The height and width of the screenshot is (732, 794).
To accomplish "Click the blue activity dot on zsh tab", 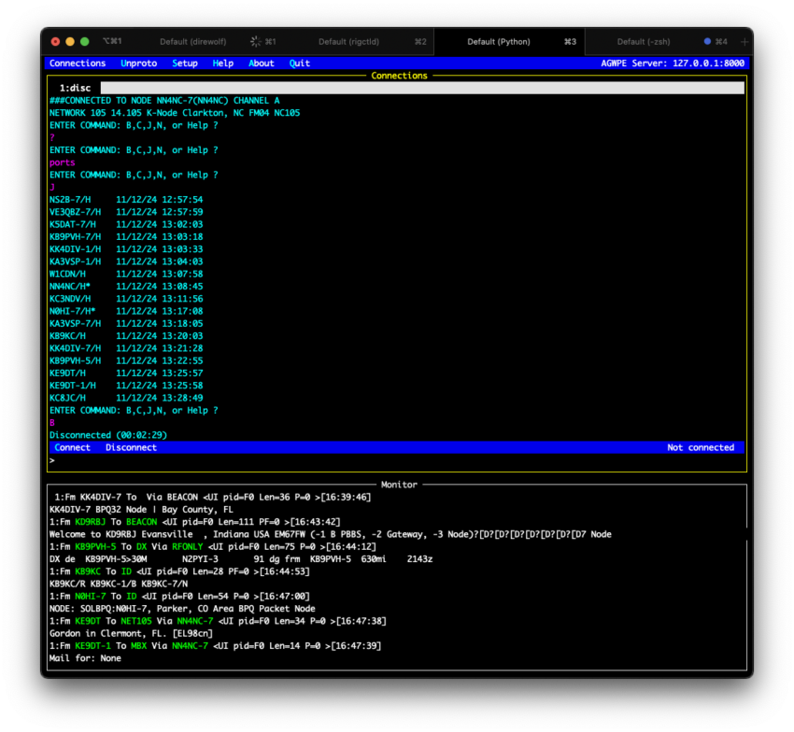I will (707, 42).
